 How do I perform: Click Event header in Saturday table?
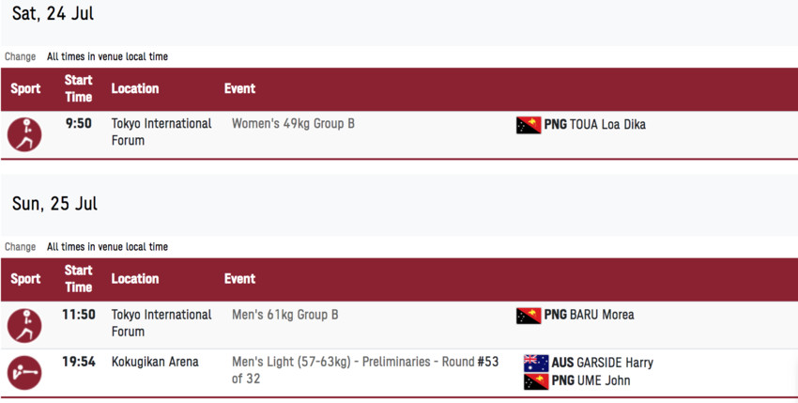coord(239,88)
